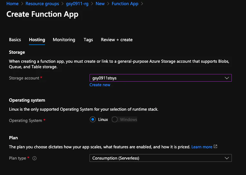Click the Plan type field label
The width and height of the screenshot is (246, 175).
click(x=17, y=158)
